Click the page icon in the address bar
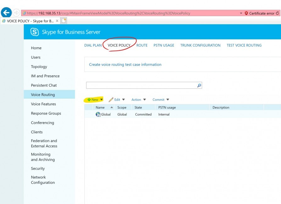This screenshot has width=281, height=204. point(24,13)
